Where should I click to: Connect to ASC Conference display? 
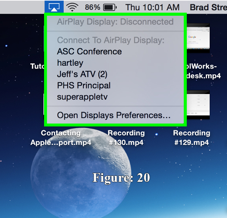click(115, 52)
